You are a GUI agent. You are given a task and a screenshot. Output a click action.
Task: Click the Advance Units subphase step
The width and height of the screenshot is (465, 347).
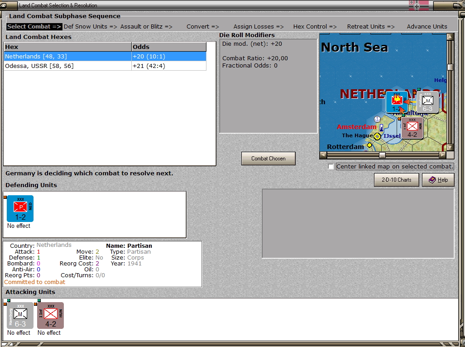coord(427,26)
